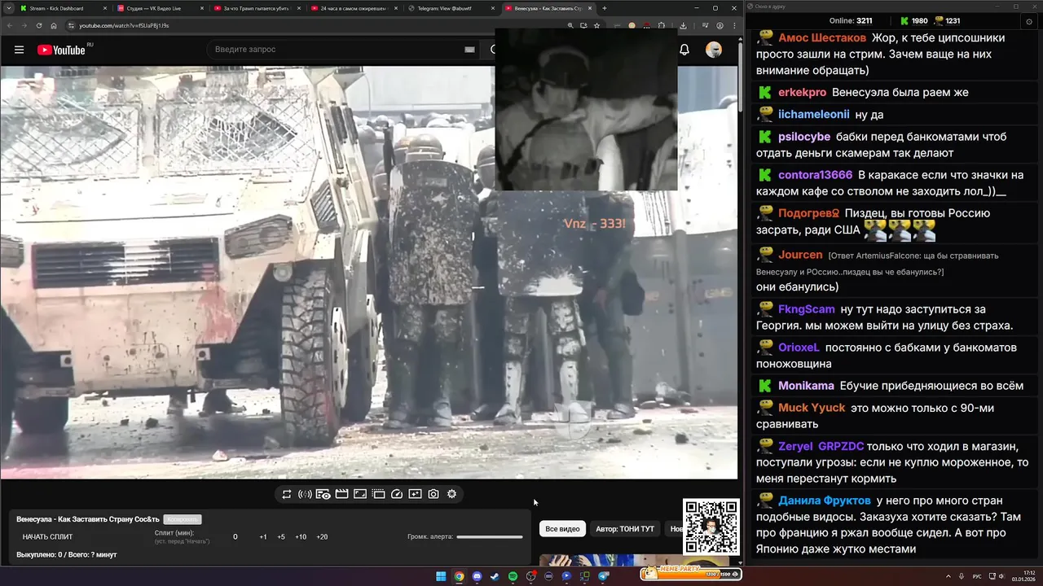Reload the page in Chrome
This screenshot has height=586, width=1043.
click(40, 25)
